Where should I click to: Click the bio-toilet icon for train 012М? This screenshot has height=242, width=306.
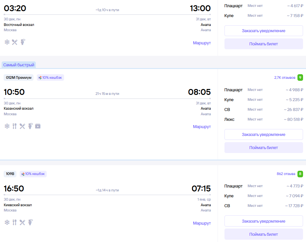pyautogui.click(x=30, y=126)
